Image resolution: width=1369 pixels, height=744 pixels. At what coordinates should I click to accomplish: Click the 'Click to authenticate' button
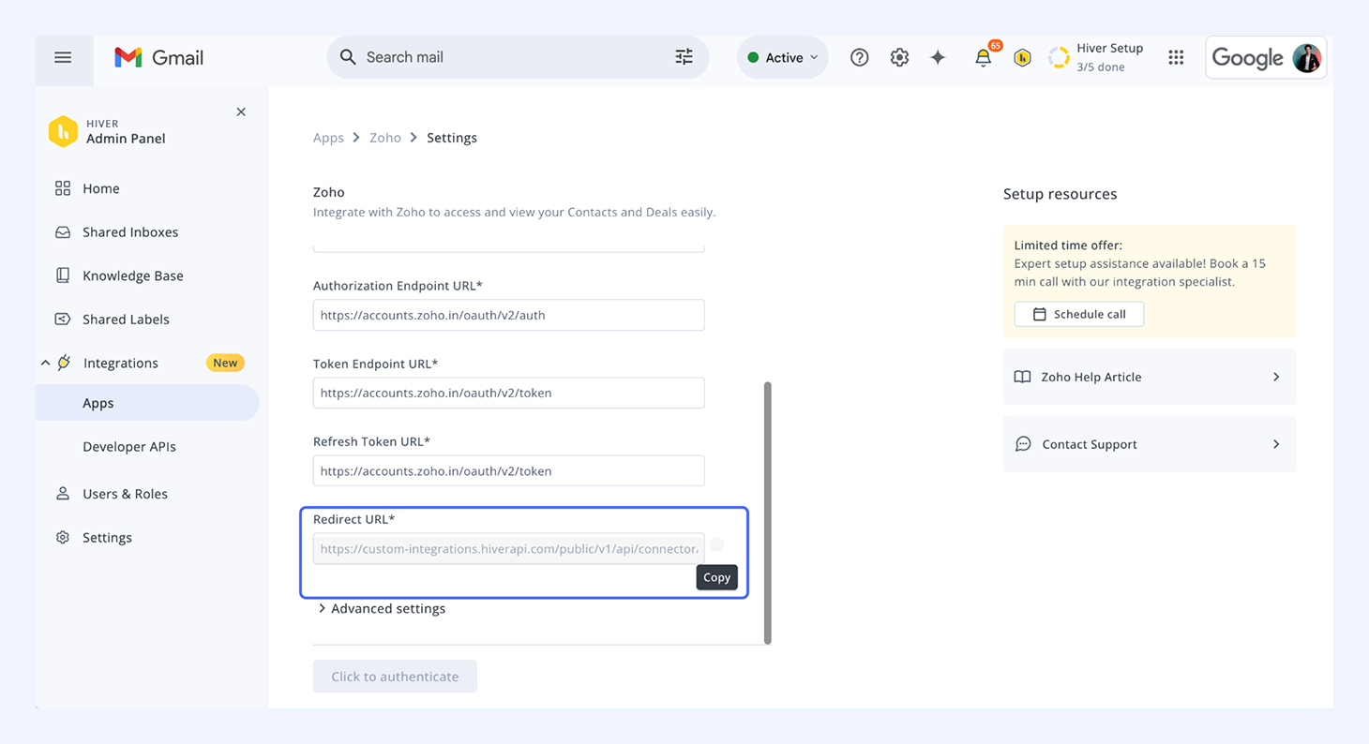tap(395, 677)
